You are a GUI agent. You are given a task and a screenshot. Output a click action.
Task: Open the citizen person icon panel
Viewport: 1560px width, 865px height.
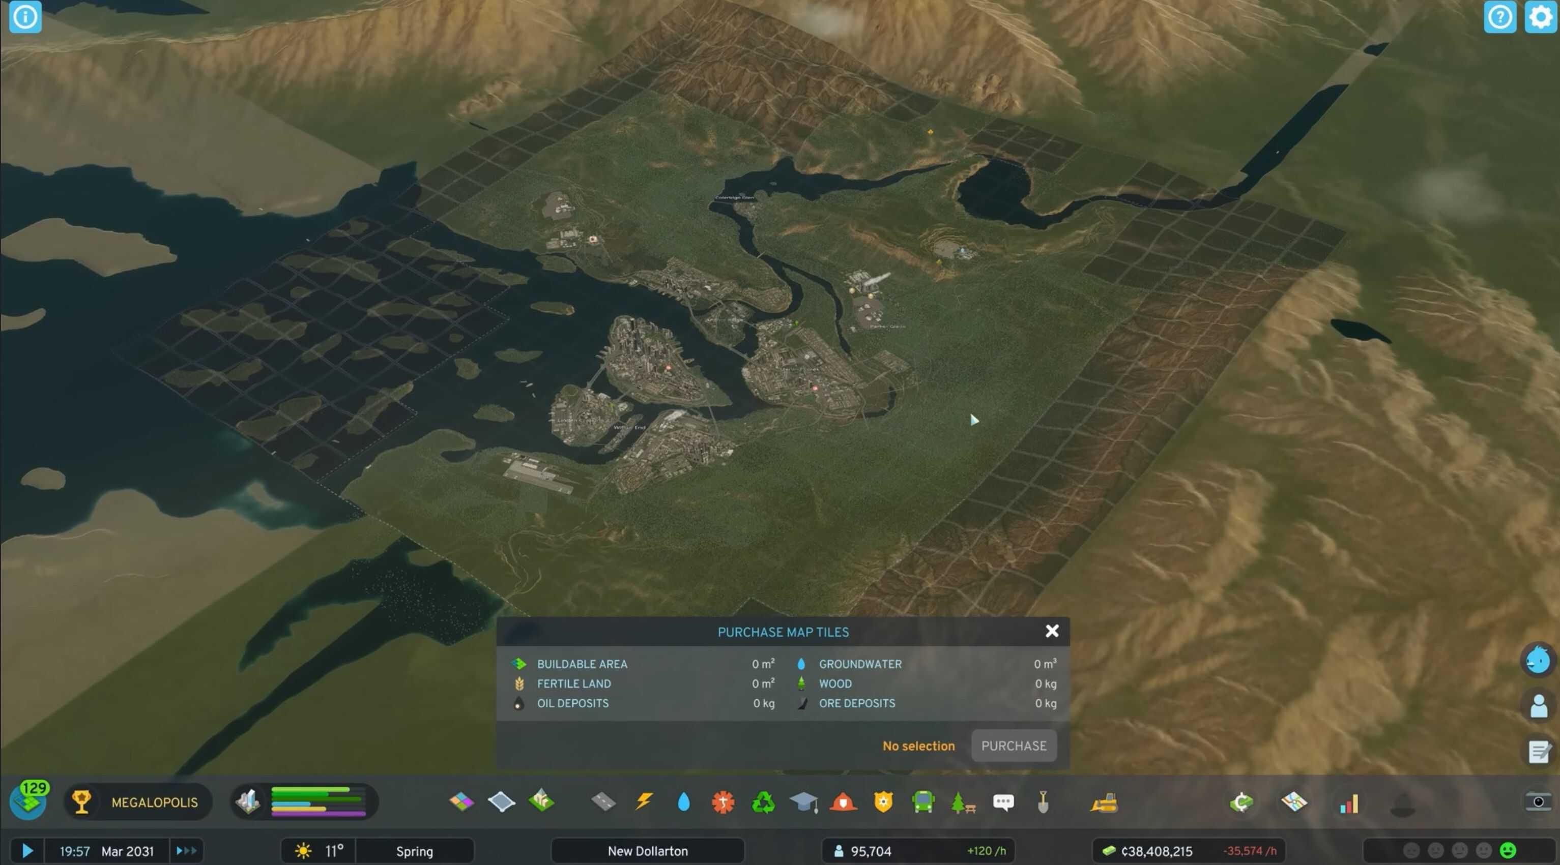click(1538, 706)
